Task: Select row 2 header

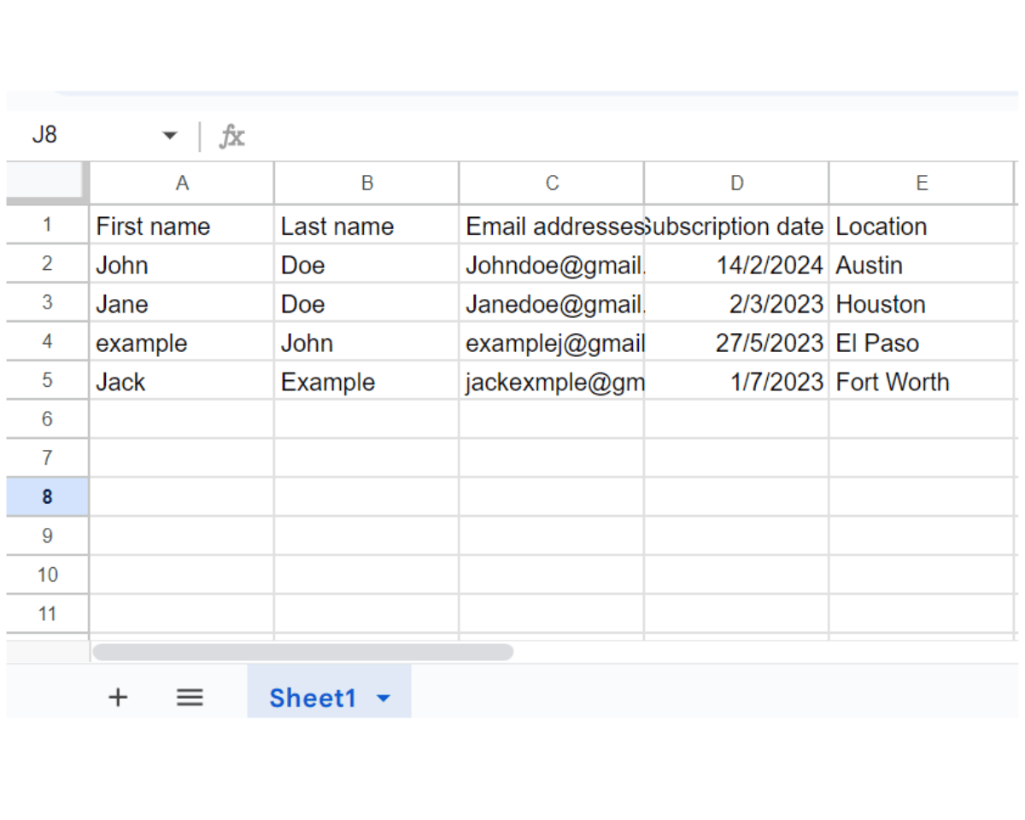Action: click(x=47, y=264)
